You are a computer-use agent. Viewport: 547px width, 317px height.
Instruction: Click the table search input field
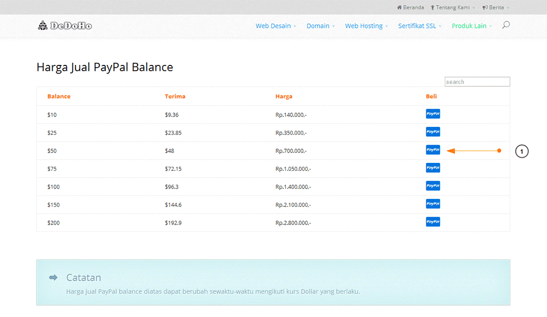click(x=477, y=82)
